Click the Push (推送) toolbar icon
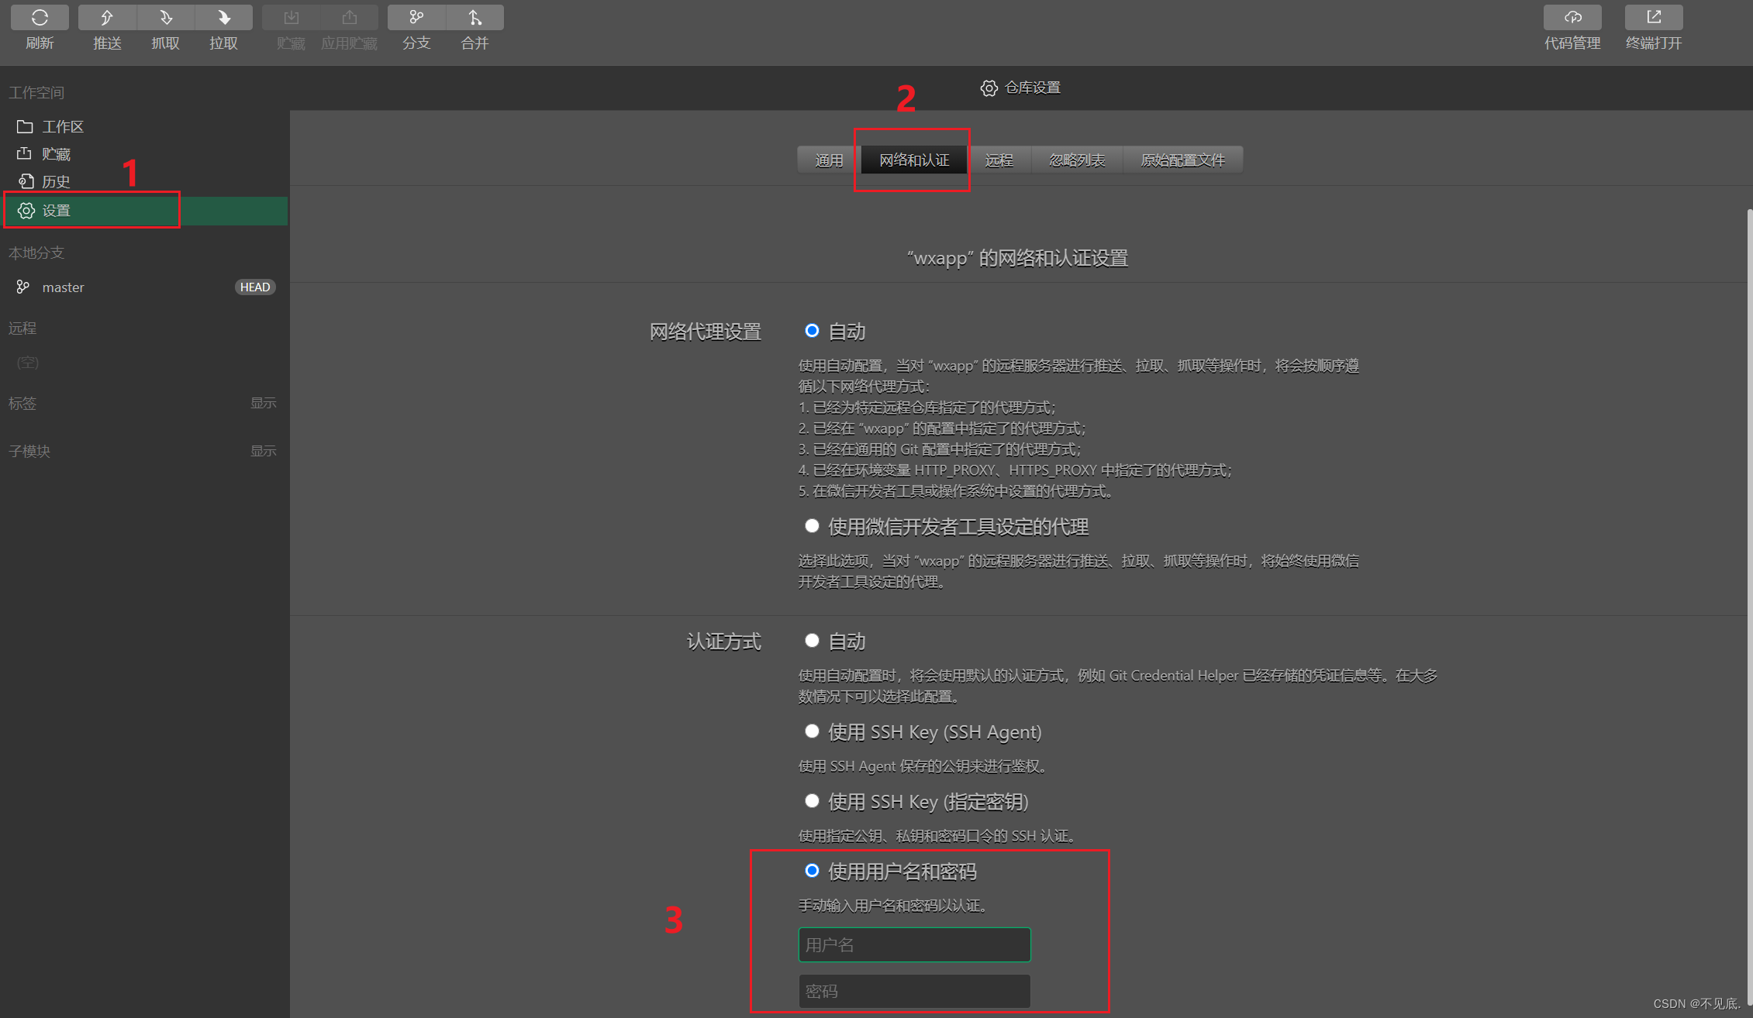 pyautogui.click(x=107, y=17)
